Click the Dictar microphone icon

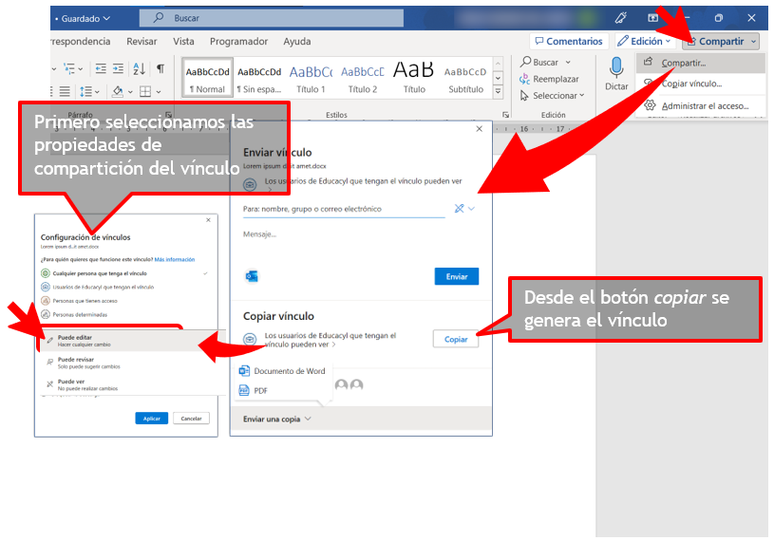(x=616, y=67)
